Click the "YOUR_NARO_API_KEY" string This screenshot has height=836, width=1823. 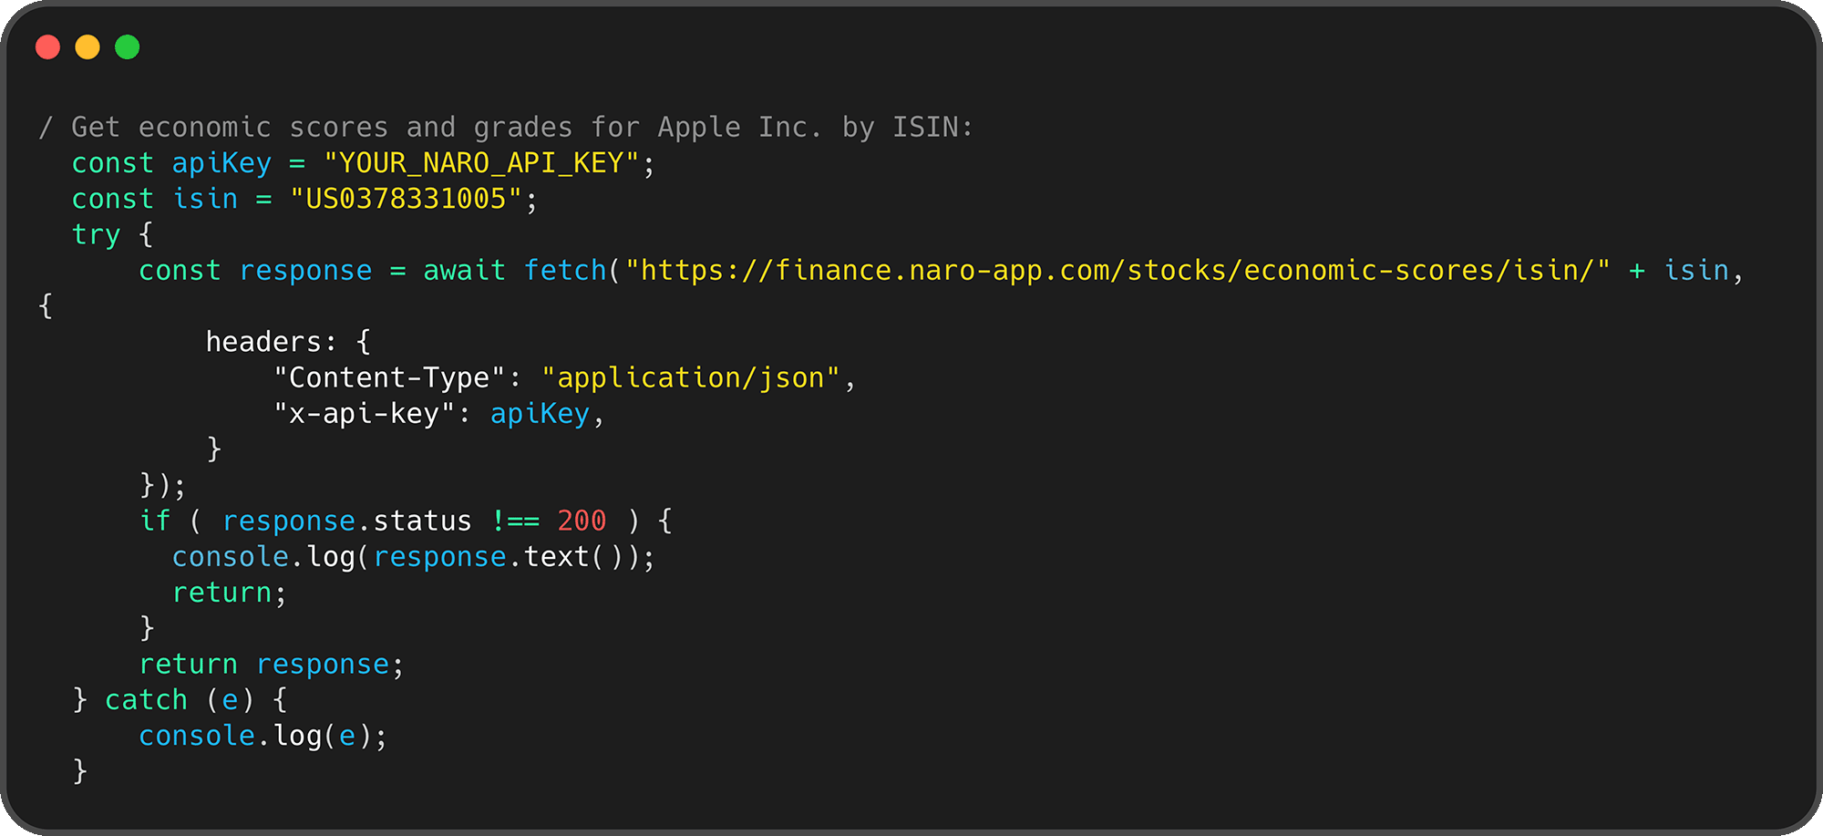click(x=481, y=163)
